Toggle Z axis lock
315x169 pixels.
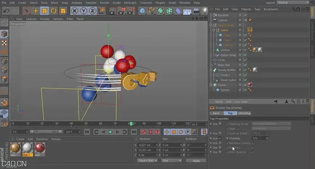pyautogui.click(x=93, y=11)
